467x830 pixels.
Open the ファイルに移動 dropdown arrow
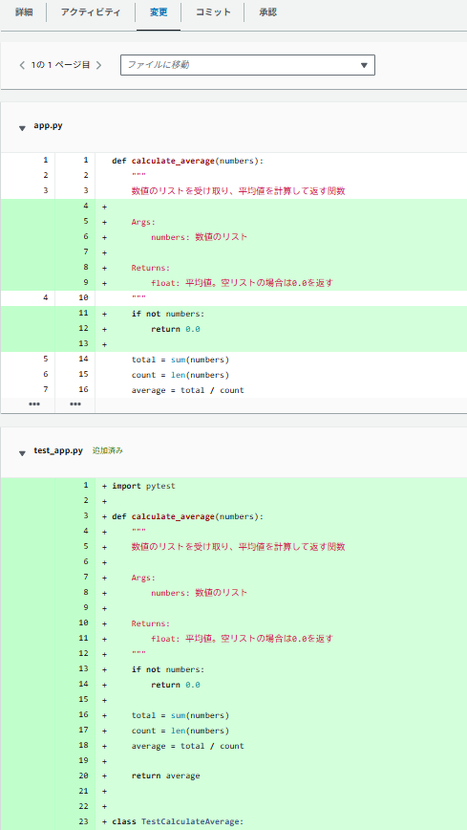(364, 65)
